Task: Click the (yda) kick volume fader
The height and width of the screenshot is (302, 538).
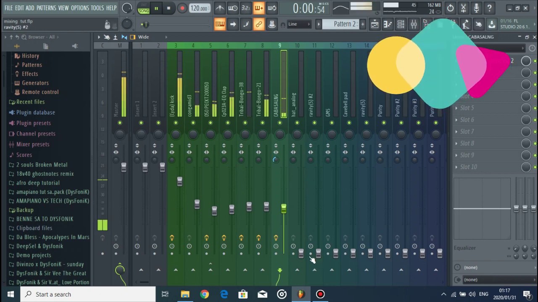Action: tap(179, 181)
